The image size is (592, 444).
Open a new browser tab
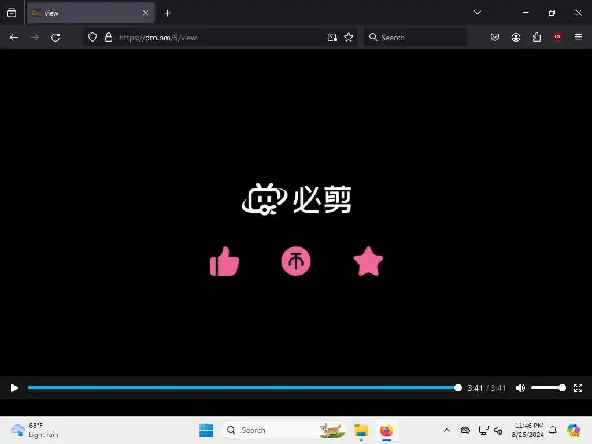click(167, 13)
